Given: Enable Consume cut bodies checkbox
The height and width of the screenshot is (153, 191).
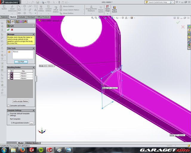Looking at the screenshot, I should pyautogui.click(x=8, y=105).
